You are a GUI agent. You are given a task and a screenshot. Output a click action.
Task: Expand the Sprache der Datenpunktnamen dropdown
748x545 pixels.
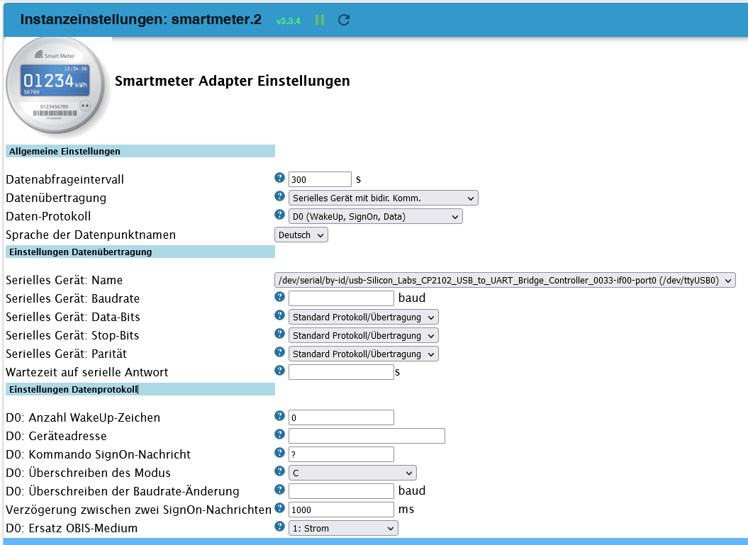tap(301, 235)
